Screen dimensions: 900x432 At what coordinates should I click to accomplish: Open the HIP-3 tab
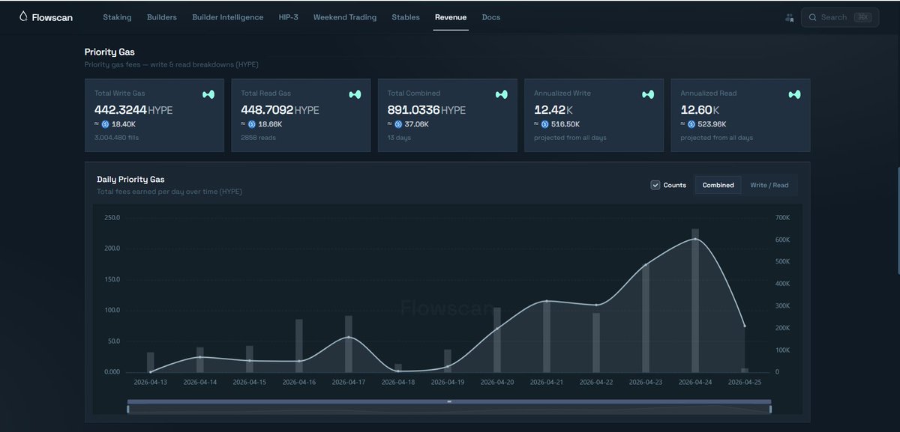(288, 17)
